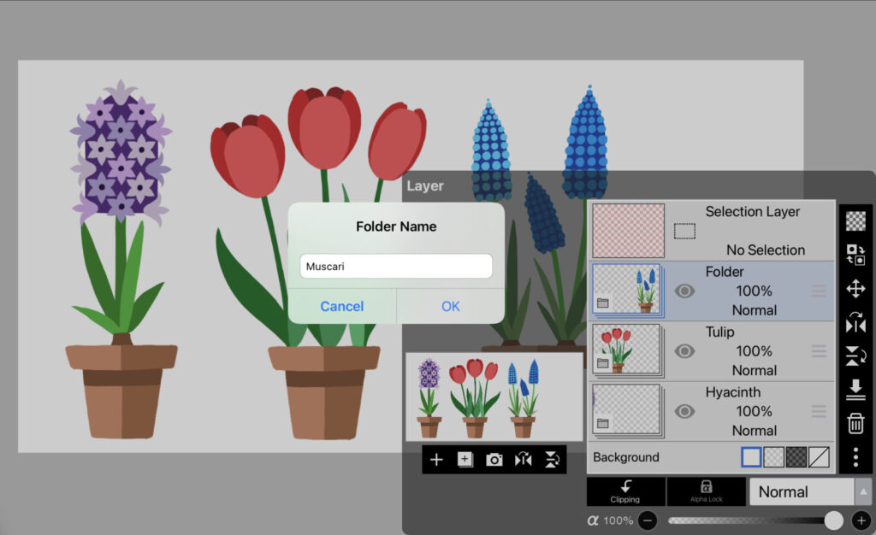
Task: Click the Alpha Lock button
Action: (x=706, y=491)
